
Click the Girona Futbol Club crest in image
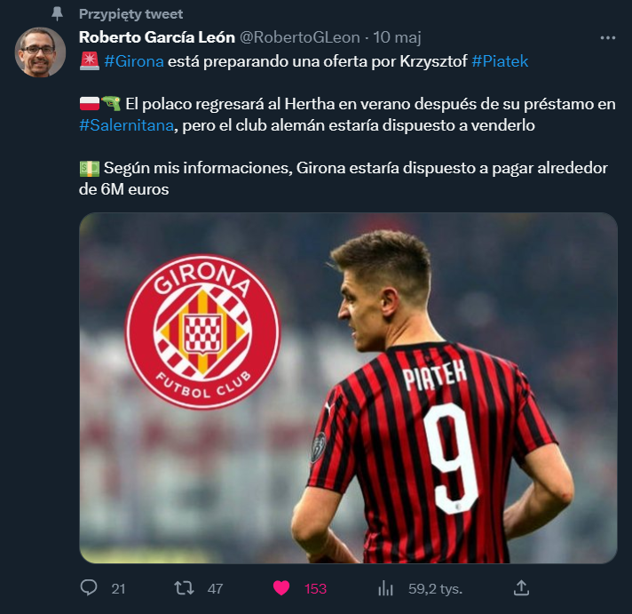(202, 331)
